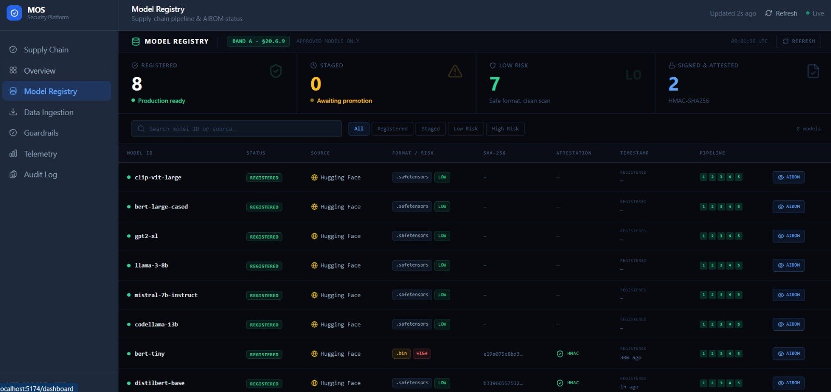The image size is (831, 392).
Task: Click the model name codellama-13b
Action: click(x=156, y=325)
